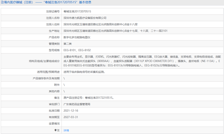Screen dimensions: 224x134
Task: Click the 生产地址 label
Action: click(54, 31)
